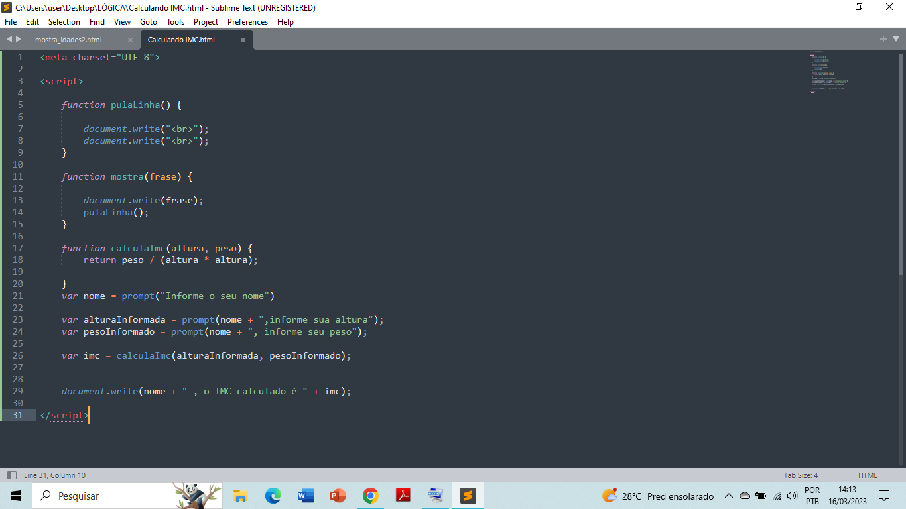Screen dimensions: 906x509
Task: Open the weather 28°C Pred ensolarado widget
Action: (x=657, y=496)
